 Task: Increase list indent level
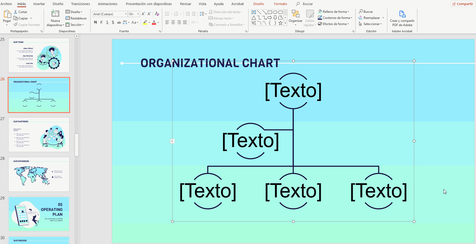[x=194, y=14]
